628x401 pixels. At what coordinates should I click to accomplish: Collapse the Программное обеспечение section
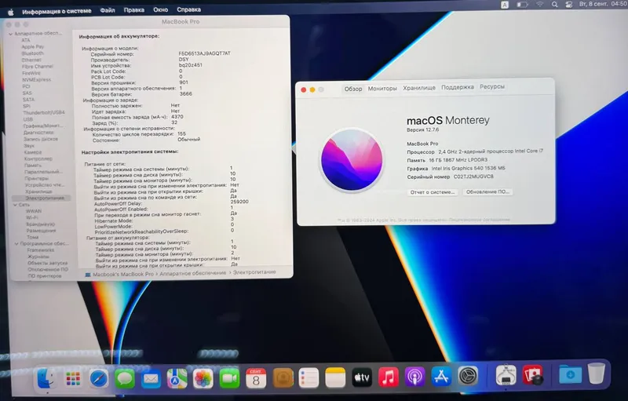point(16,244)
